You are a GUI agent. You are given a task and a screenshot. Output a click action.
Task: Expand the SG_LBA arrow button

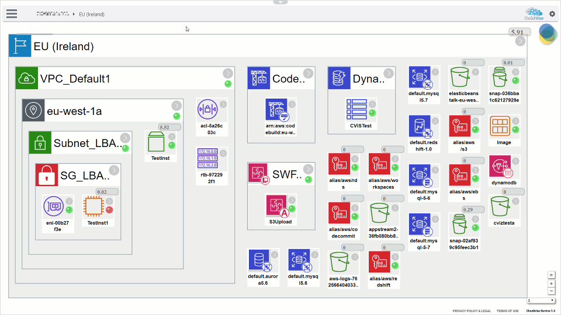coord(114,170)
